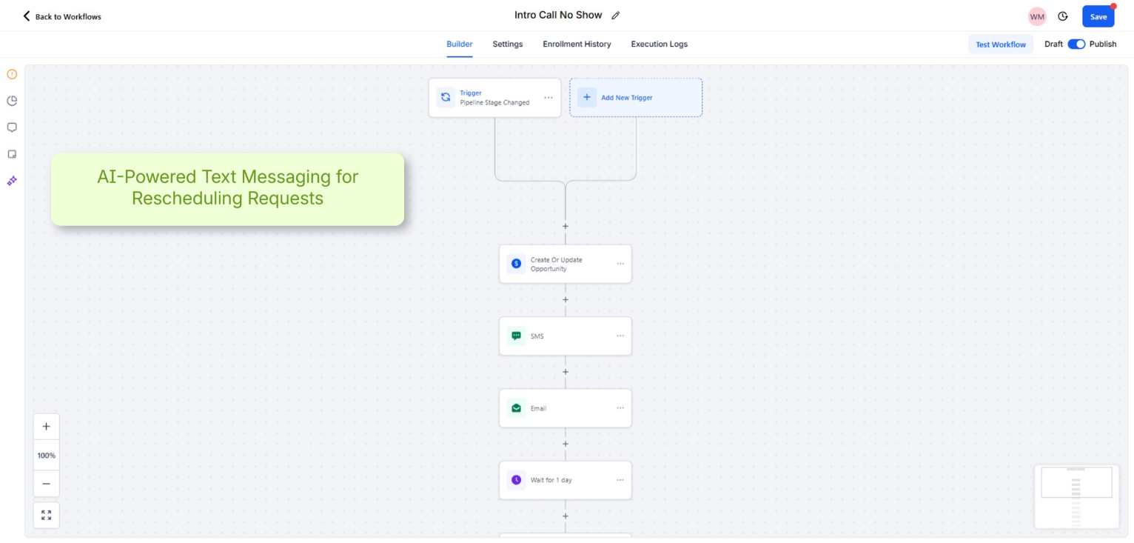The image size is (1134, 543).
Task: Open the sticky notes sidebar icon
Action: pyautogui.click(x=12, y=154)
